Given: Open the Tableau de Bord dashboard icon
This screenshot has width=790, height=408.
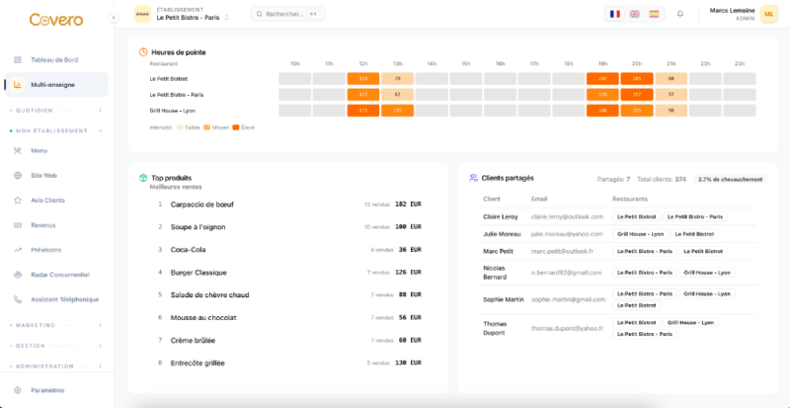Looking at the screenshot, I should [18, 59].
